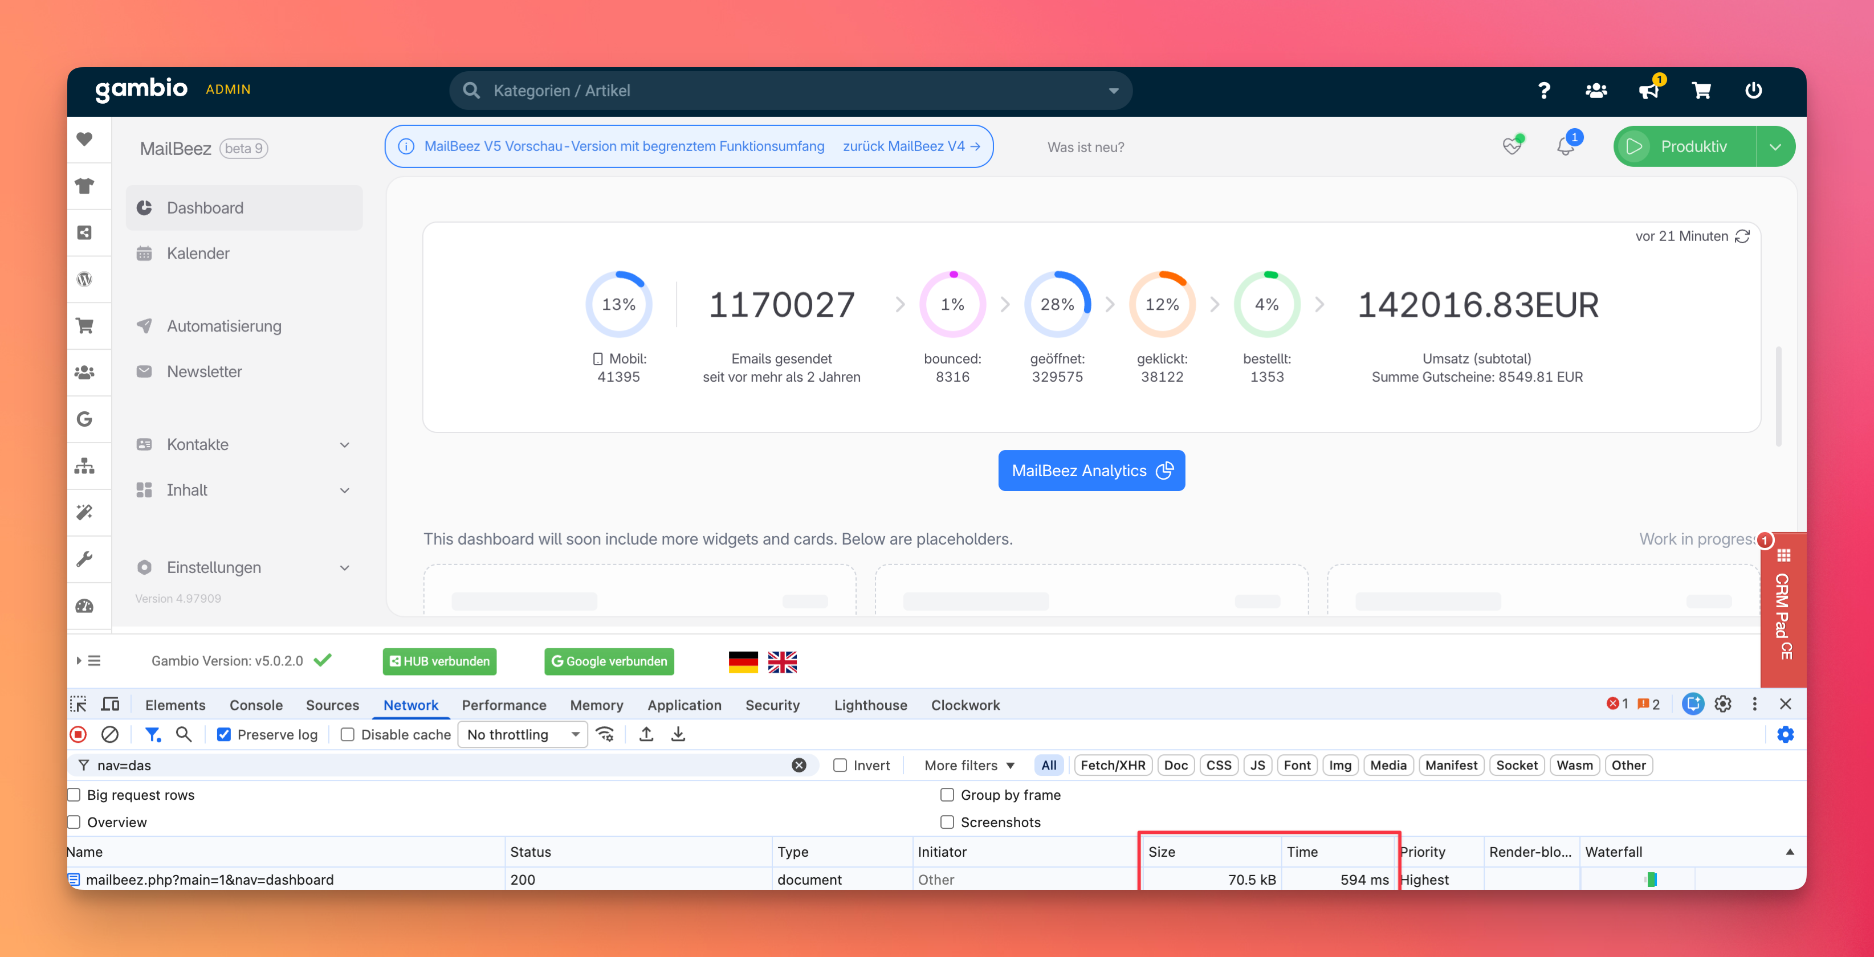Viewport: 1874px width, 957px height.
Task: Click the export HAR download icon
Action: pos(678,734)
